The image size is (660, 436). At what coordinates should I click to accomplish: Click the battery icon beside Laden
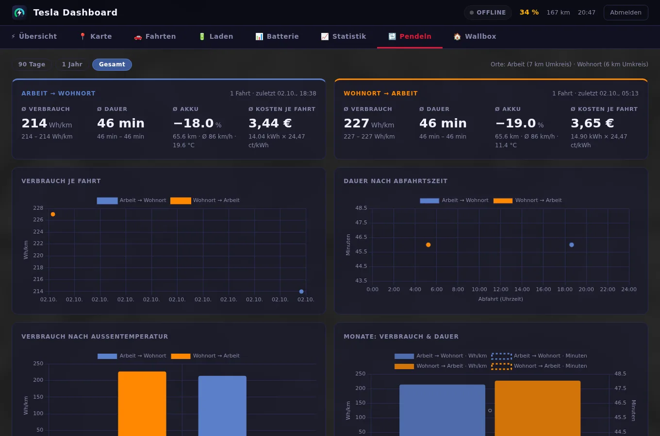click(202, 36)
